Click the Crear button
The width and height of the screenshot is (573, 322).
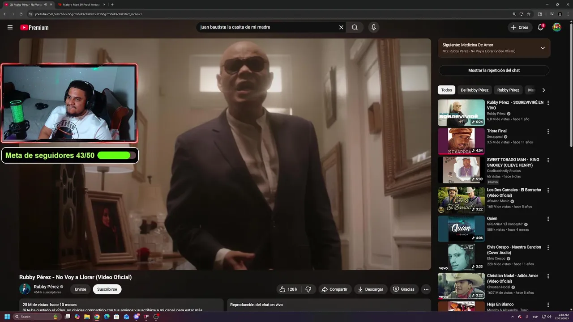pos(520,27)
